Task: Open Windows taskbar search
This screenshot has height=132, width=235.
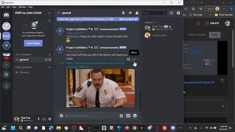Action: click(21, 128)
